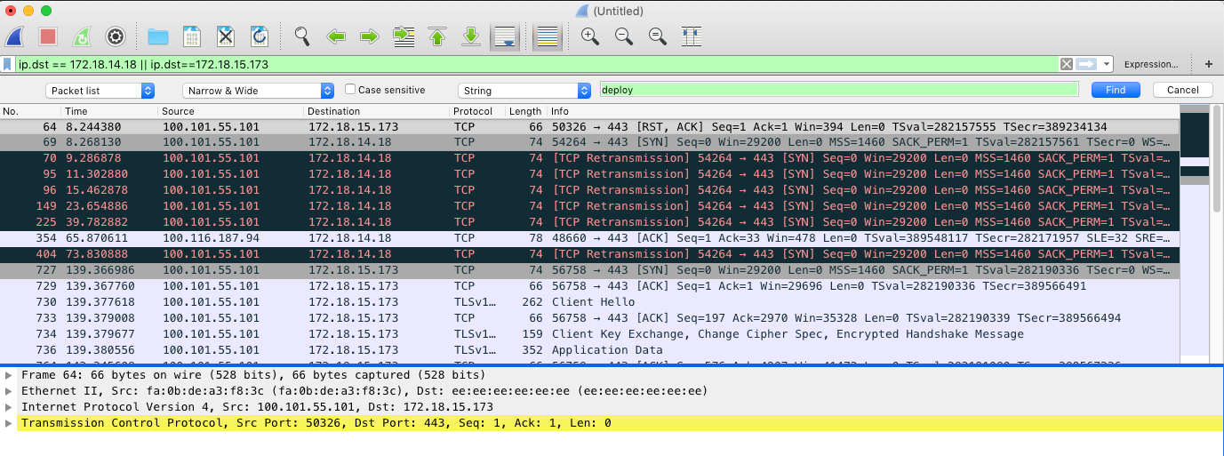
Task: Toggle packet list colorization
Action: 548,36
